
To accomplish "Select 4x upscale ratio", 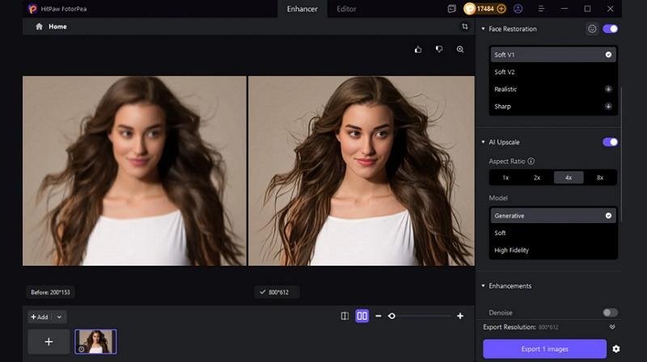I will point(569,178).
